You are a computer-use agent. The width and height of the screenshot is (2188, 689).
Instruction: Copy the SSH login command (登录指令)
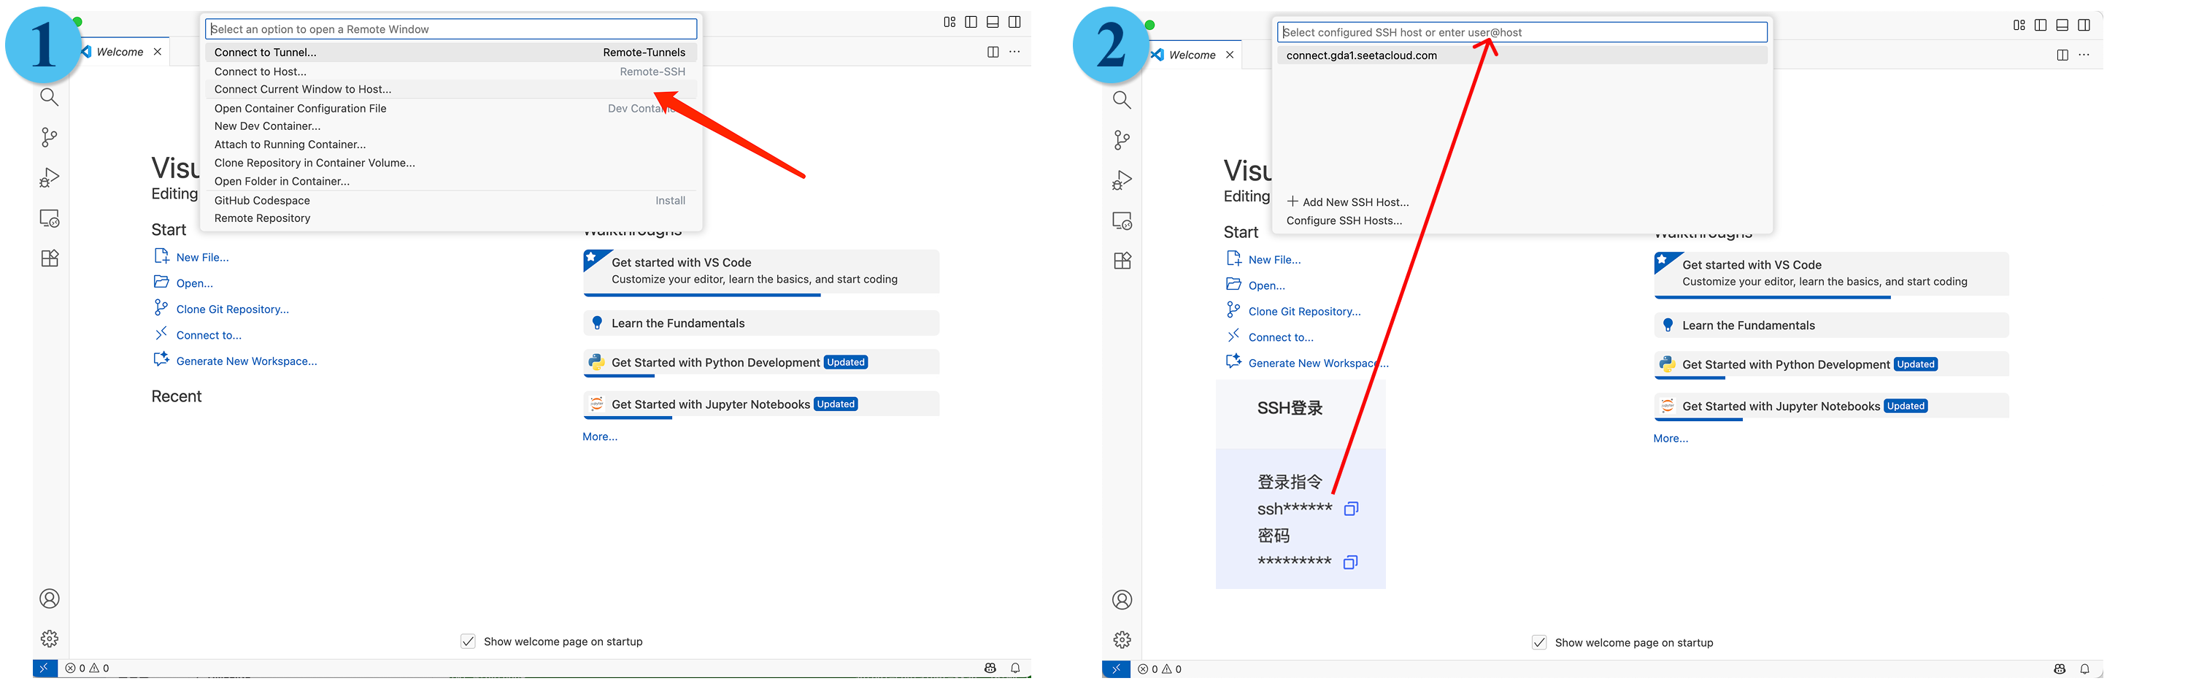click(x=1350, y=509)
